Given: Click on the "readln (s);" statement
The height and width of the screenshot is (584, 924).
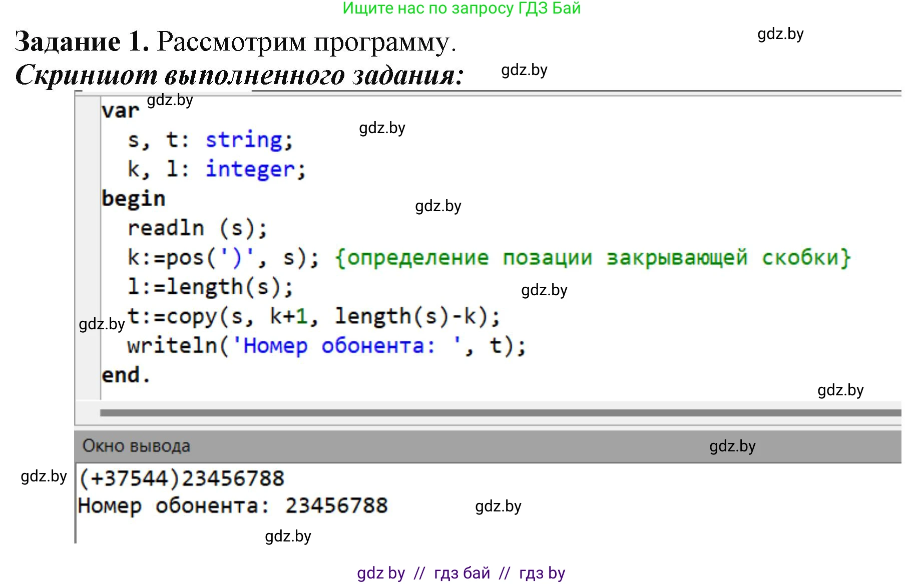Looking at the screenshot, I should [197, 229].
